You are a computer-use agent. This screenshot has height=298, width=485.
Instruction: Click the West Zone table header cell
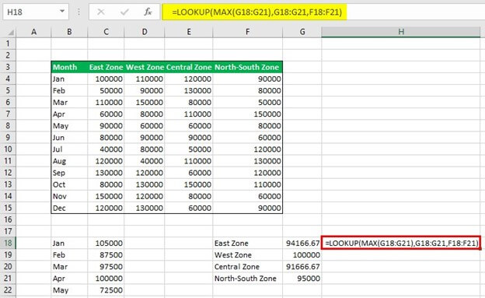(145, 67)
